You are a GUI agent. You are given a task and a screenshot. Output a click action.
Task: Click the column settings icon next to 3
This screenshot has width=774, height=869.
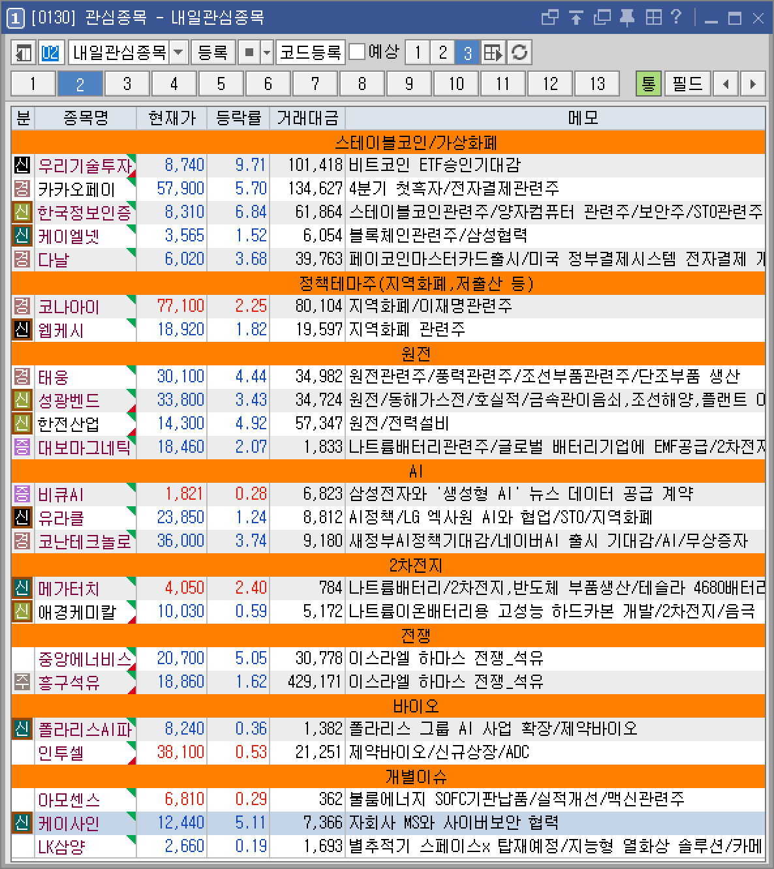pos(493,52)
